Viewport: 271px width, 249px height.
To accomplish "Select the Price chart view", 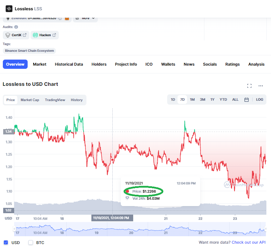I will click(11, 100).
